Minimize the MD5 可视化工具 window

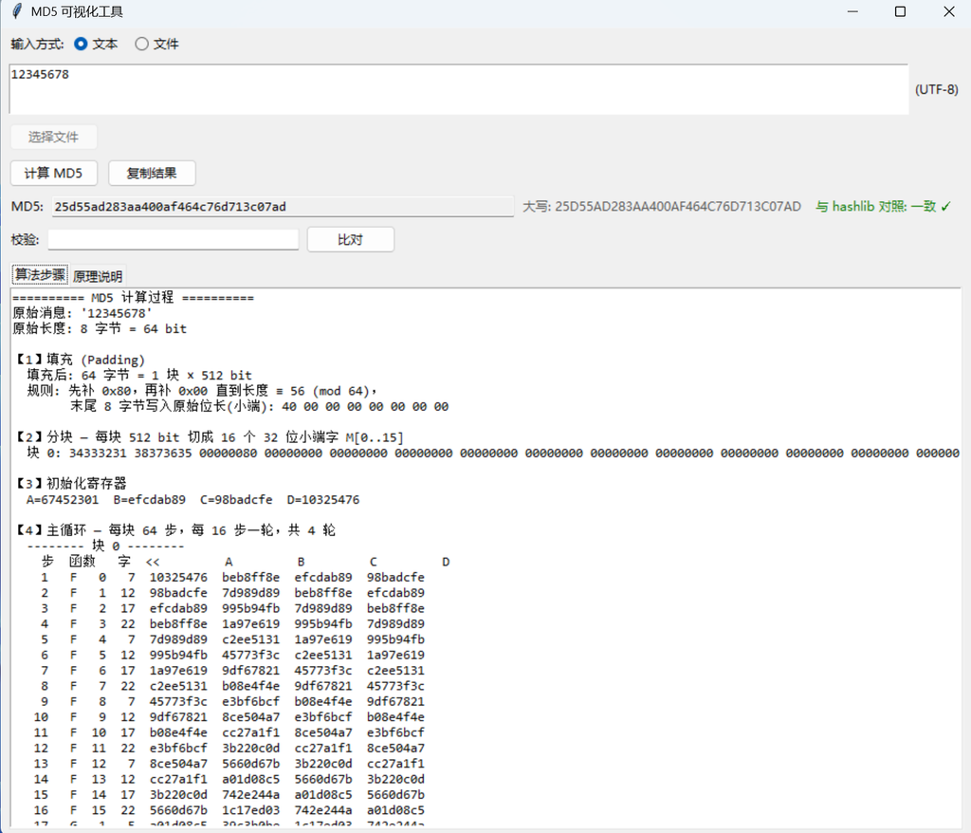point(852,11)
